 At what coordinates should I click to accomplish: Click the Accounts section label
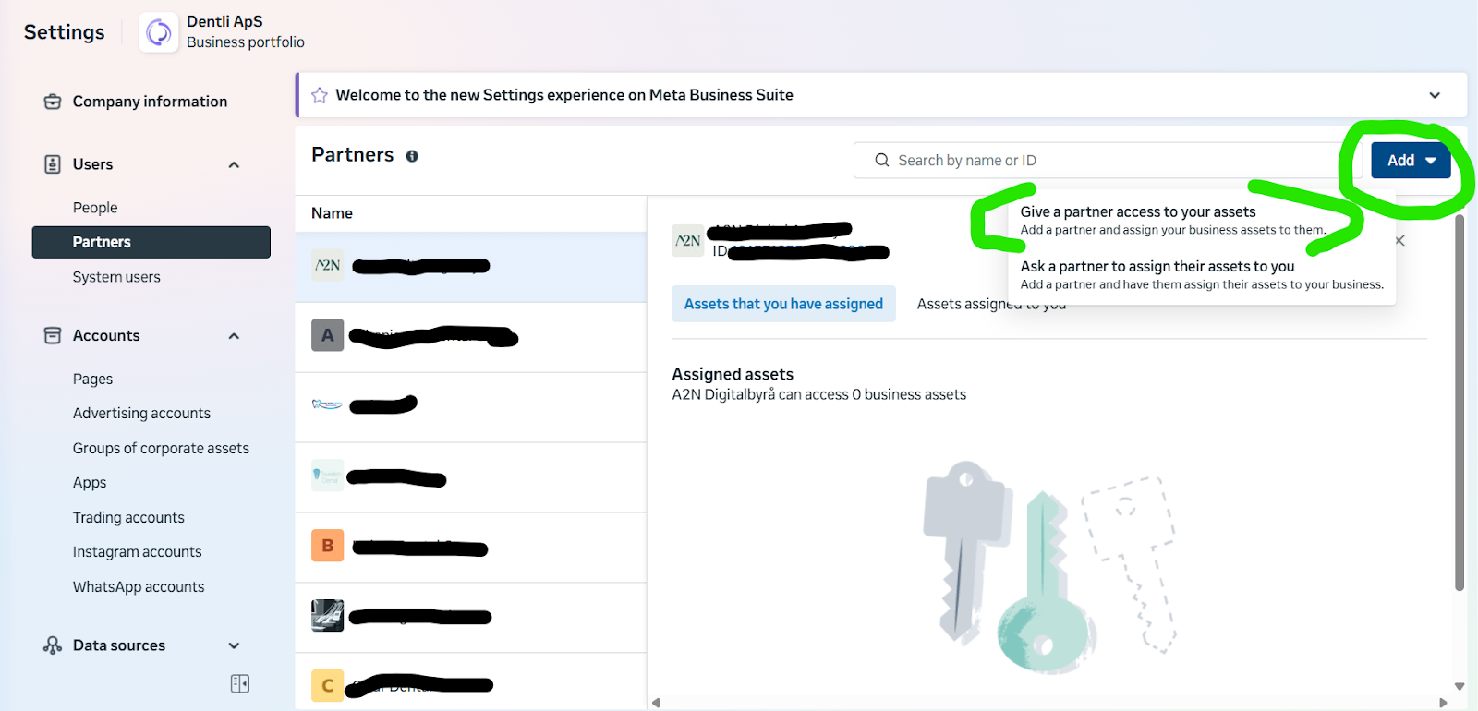pyautogui.click(x=106, y=336)
